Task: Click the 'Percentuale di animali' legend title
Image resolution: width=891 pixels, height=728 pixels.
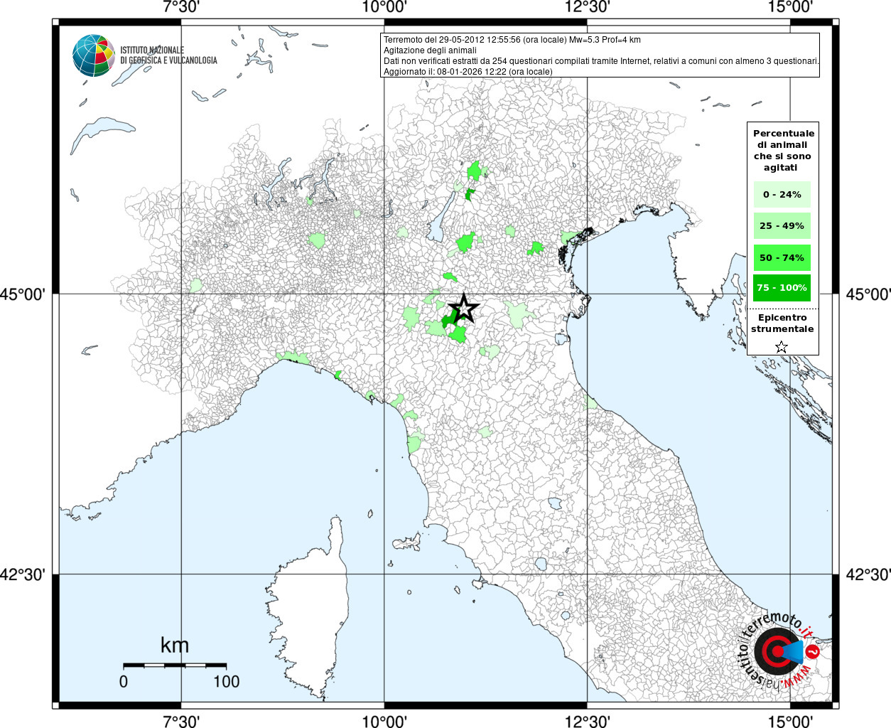Action: click(x=783, y=151)
